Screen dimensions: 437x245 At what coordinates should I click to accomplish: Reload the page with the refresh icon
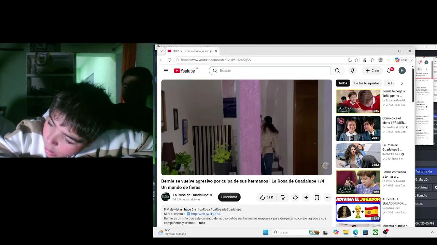(x=169, y=60)
